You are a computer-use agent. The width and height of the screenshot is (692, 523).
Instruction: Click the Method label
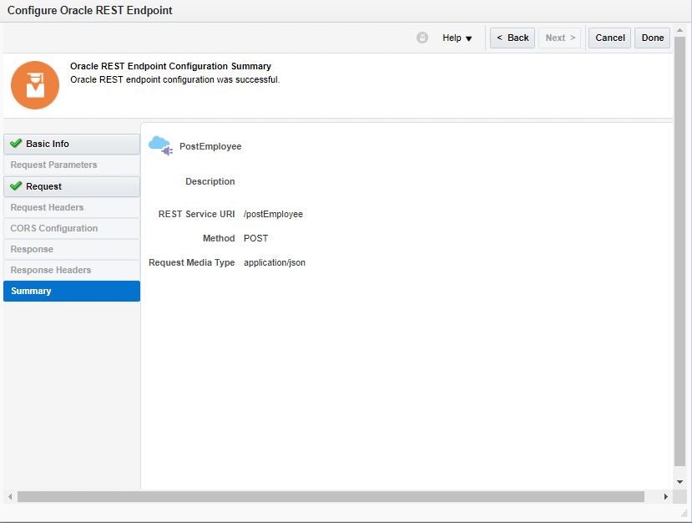point(219,238)
